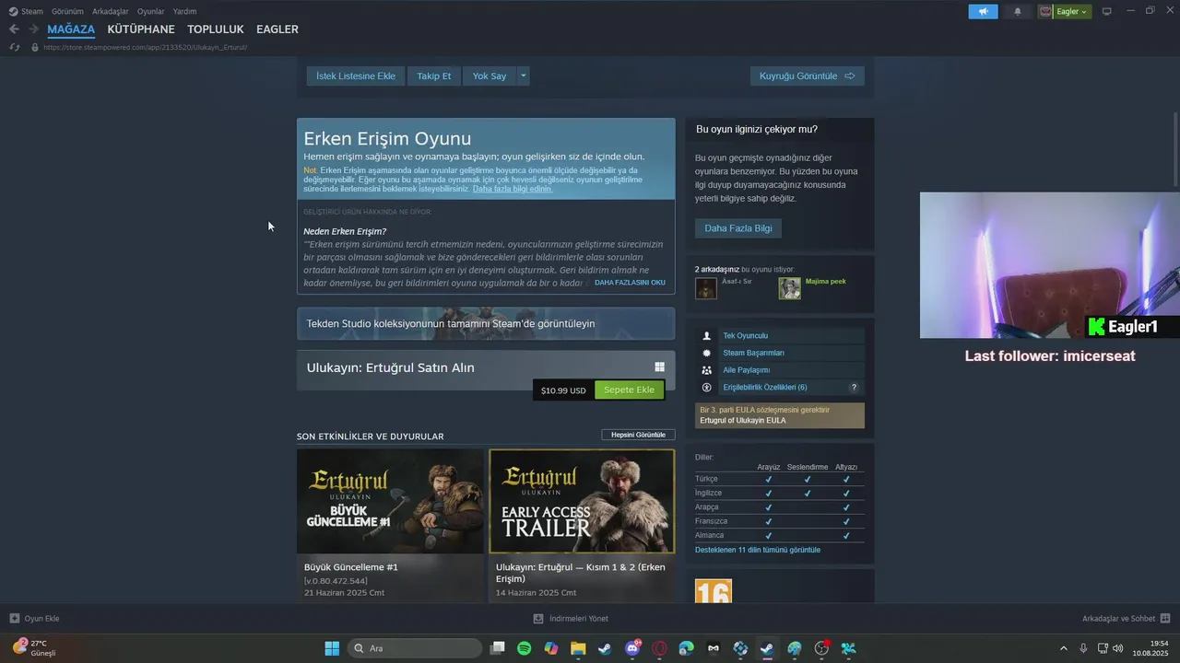The height and width of the screenshot is (663, 1180).
Task: Open Spotify from the taskbar
Action: pyautogui.click(x=524, y=648)
